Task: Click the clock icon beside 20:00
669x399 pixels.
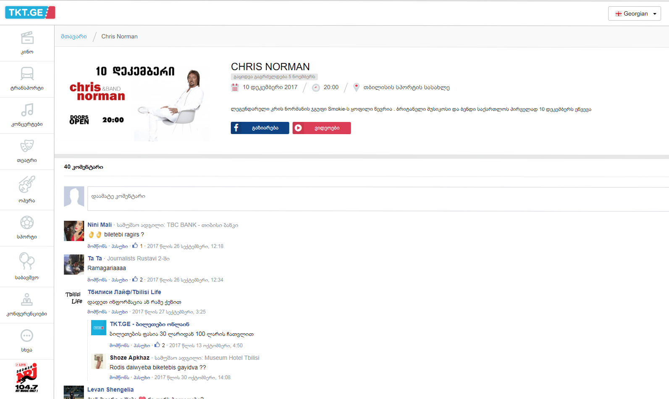Action: click(x=316, y=87)
